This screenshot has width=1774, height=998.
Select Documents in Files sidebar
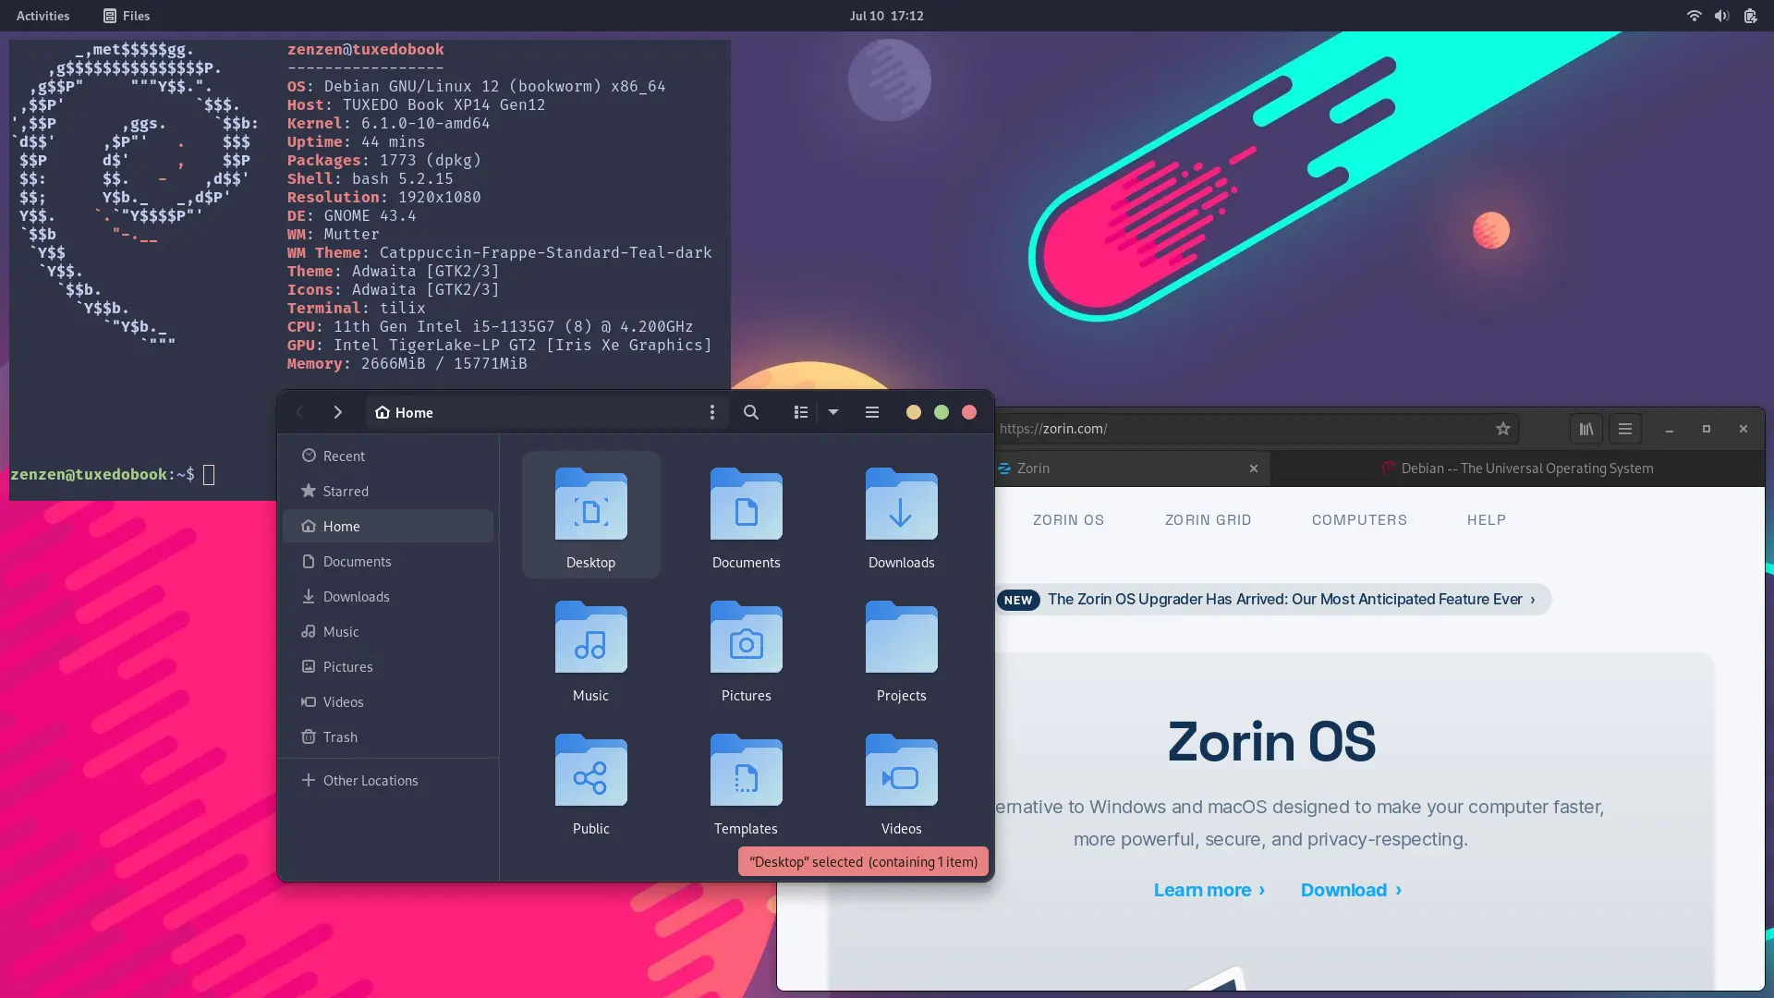[x=388, y=561]
